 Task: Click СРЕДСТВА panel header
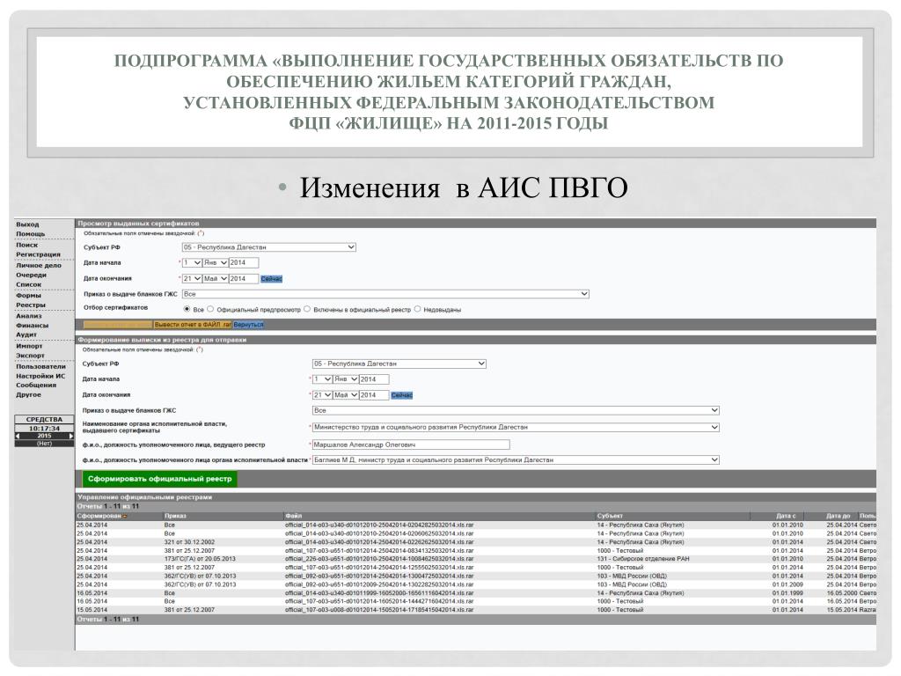(44, 420)
